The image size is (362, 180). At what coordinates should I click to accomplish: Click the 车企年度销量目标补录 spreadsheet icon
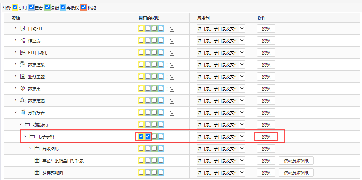pos(37,160)
